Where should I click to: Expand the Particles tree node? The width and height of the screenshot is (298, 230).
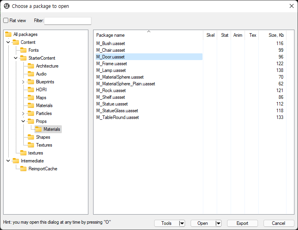click(x=23, y=113)
